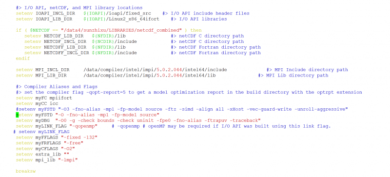Click the 'myDBG' variable name
390x177 pixels.
[x=42, y=120]
